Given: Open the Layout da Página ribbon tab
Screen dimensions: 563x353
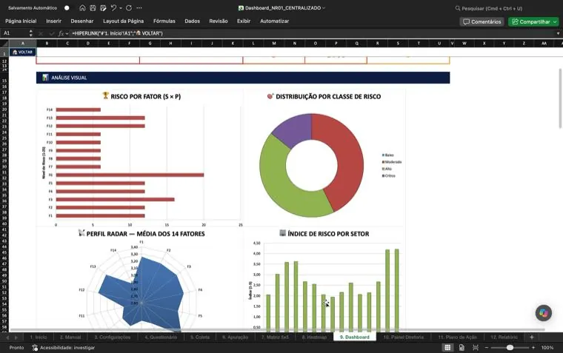Looking at the screenshot, I should click(123, 21).
